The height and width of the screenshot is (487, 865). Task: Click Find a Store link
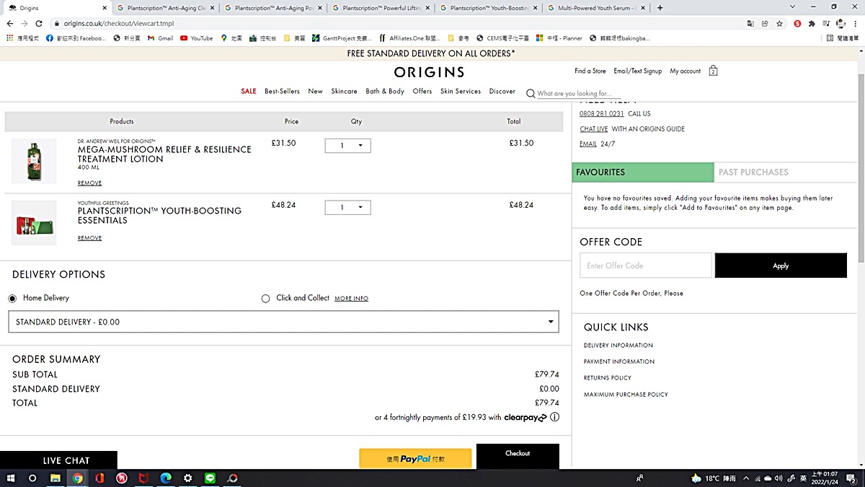pos(590,71)
